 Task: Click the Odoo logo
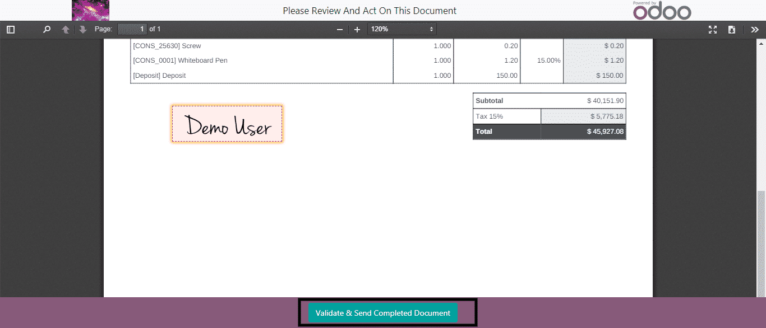pos(662,11)
